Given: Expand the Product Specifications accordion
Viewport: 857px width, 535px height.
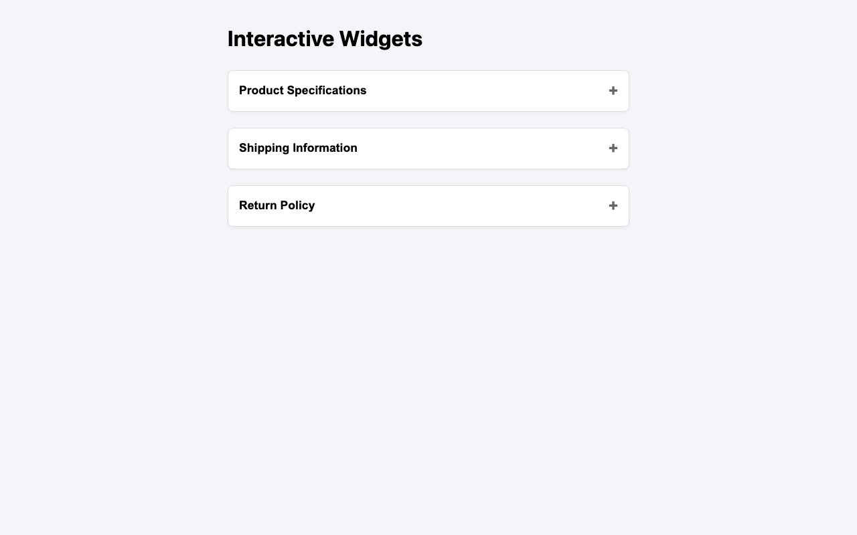Looking at the screenshot, I should pos(428,90).
